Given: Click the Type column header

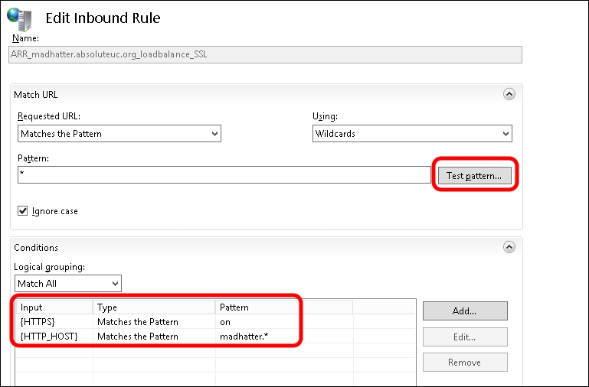Looking at the screenshot, I should coord(153,307).
